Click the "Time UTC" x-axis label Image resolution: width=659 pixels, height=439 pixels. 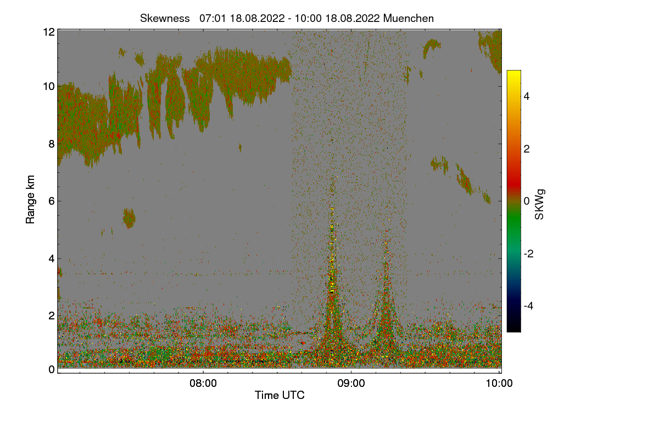pos(280,395)
